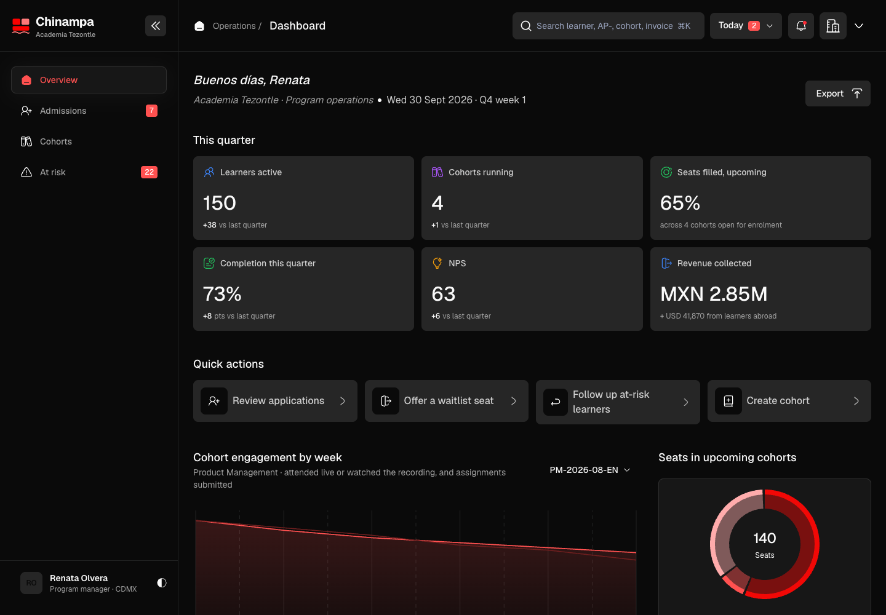Click the Cohorts running books icon
This screenshot has width=886, height=615.
click(437, 172)
